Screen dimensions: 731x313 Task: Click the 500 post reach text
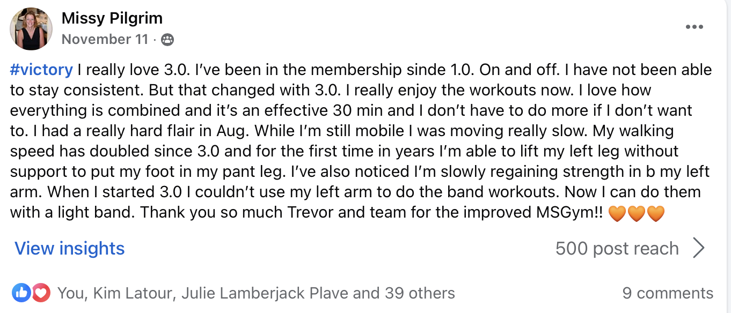pos(617,248)
